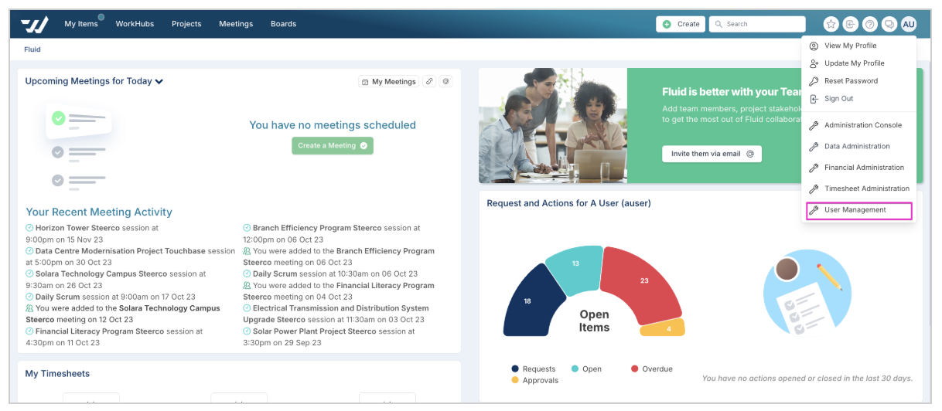
Task: Open the chat bubbles icon
Action: pos(889,24)
